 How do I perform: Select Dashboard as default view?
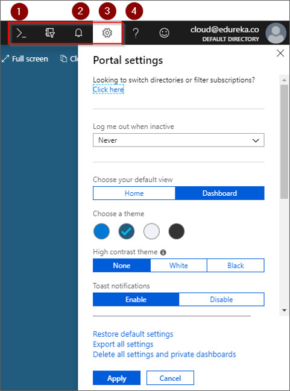click(x=219, y=193)
